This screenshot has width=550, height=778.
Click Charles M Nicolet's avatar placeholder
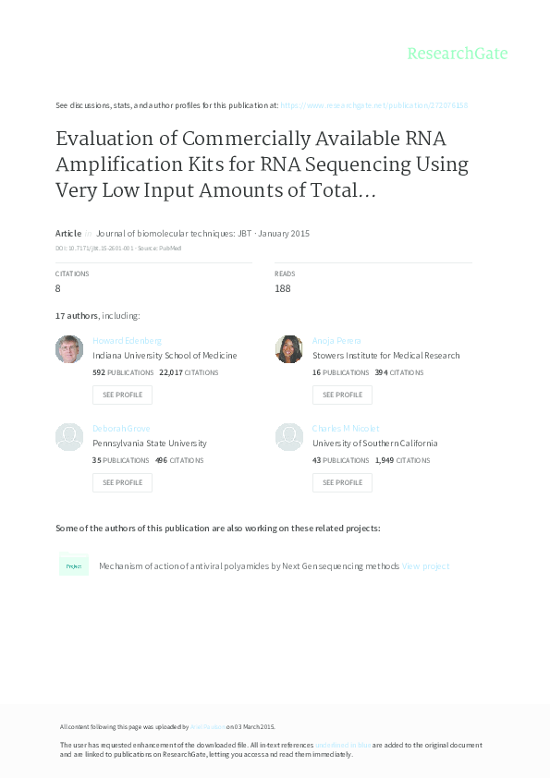pyautogui.click(x=288, y=436)
